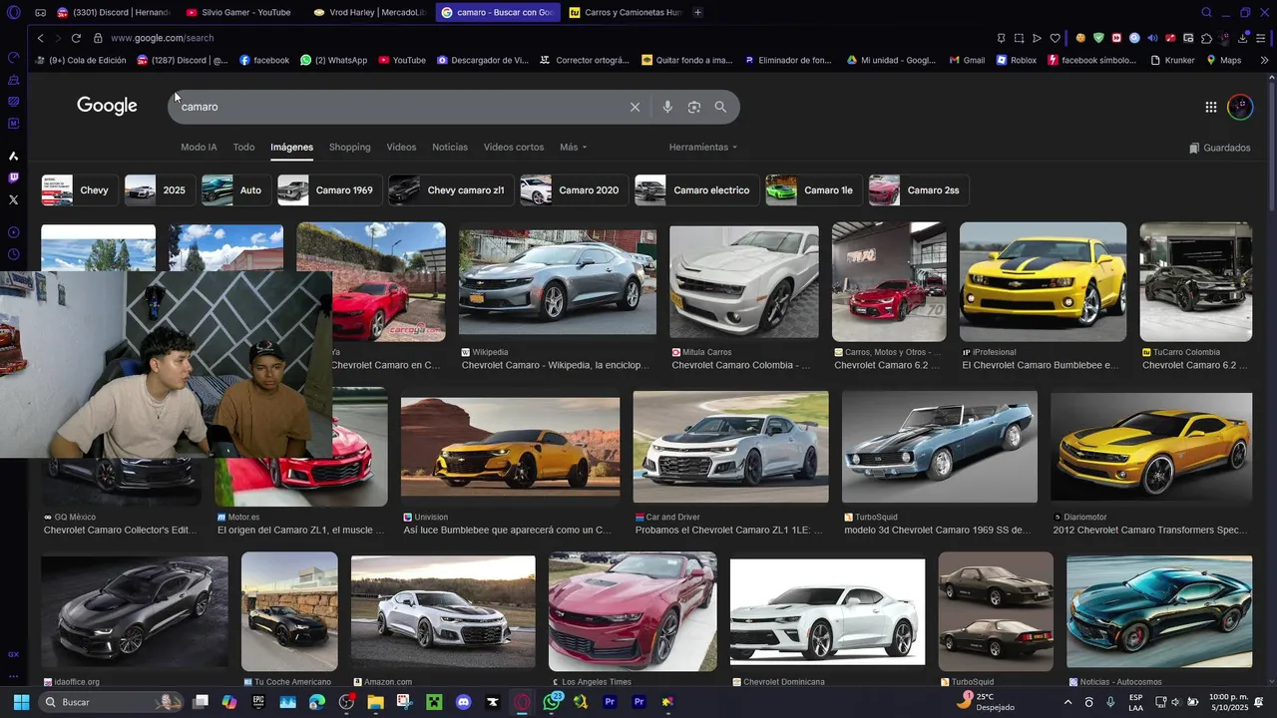Filter results by Camaro electrico chip
The width and height of the screenshot is (1277, 718).
695,189
